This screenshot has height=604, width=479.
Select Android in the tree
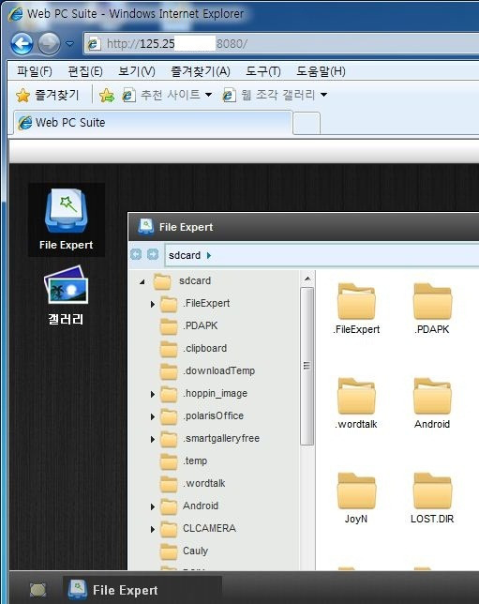(201, 506)
